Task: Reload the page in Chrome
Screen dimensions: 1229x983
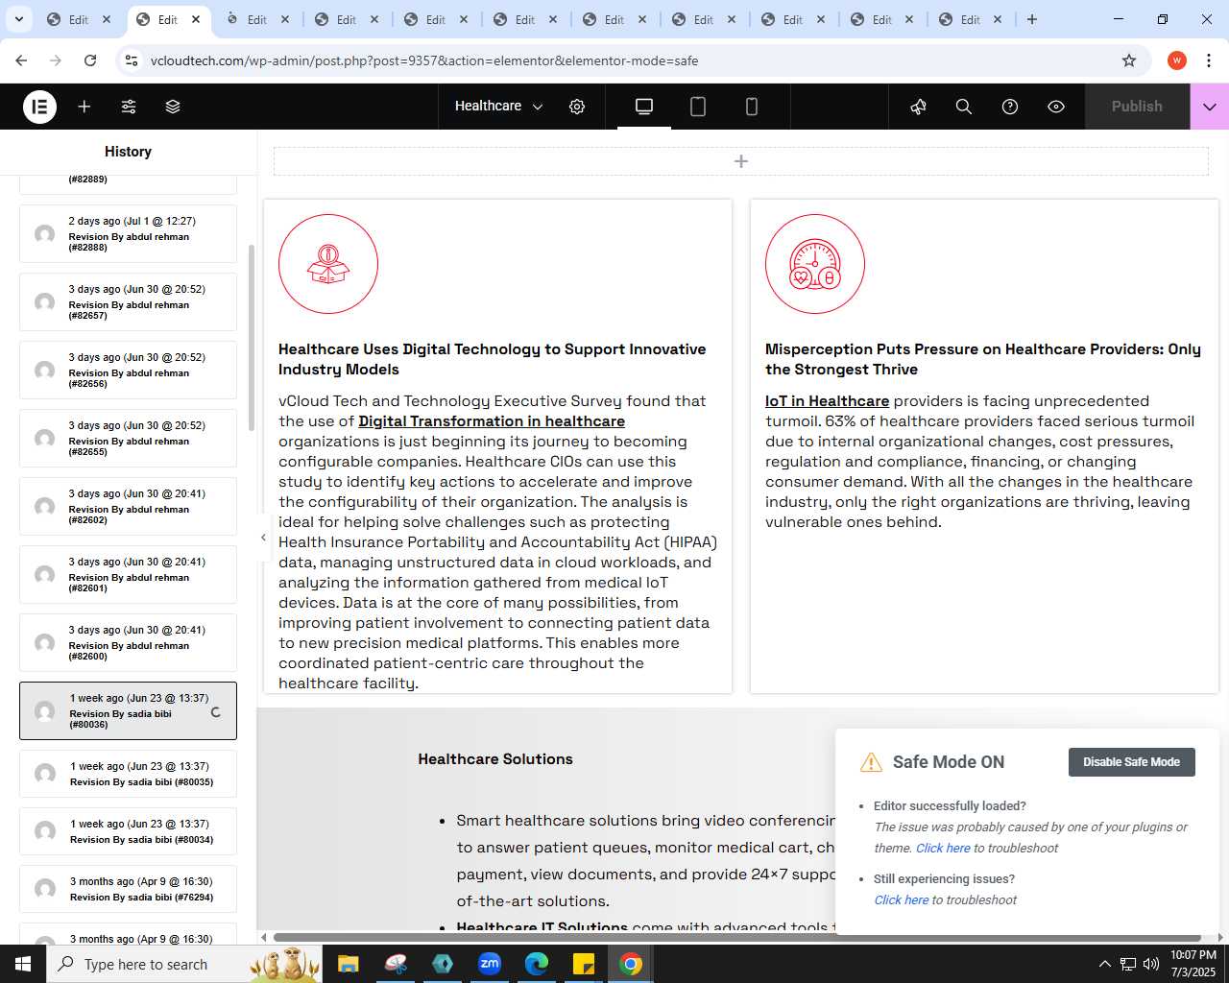Action: pyautogui.click(x=90, y=60)
